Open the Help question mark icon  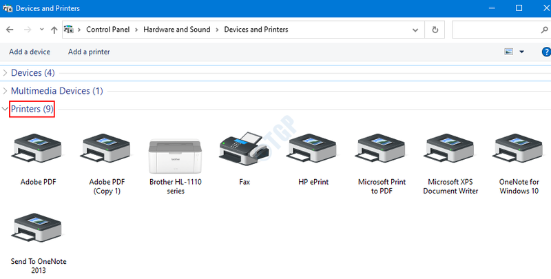pos(546,52)
